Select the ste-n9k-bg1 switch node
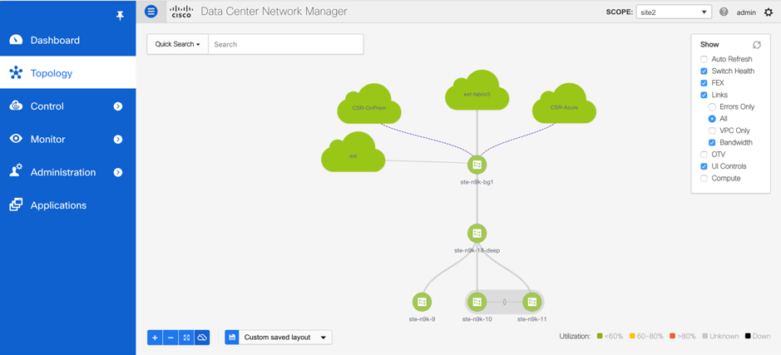The height and width of the screenshot is (355, 781). 477,165
